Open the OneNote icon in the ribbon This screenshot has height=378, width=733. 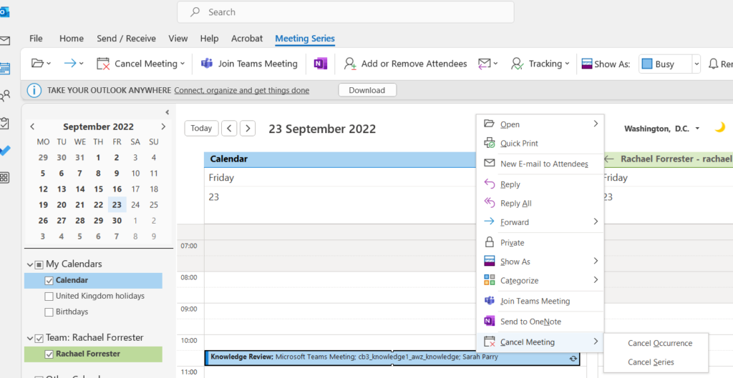320,64
